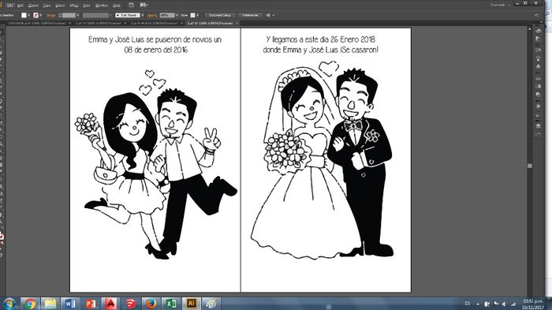
Task: Open the Stroke swatch dropdown arrow
Action: (x=40, y=15)
